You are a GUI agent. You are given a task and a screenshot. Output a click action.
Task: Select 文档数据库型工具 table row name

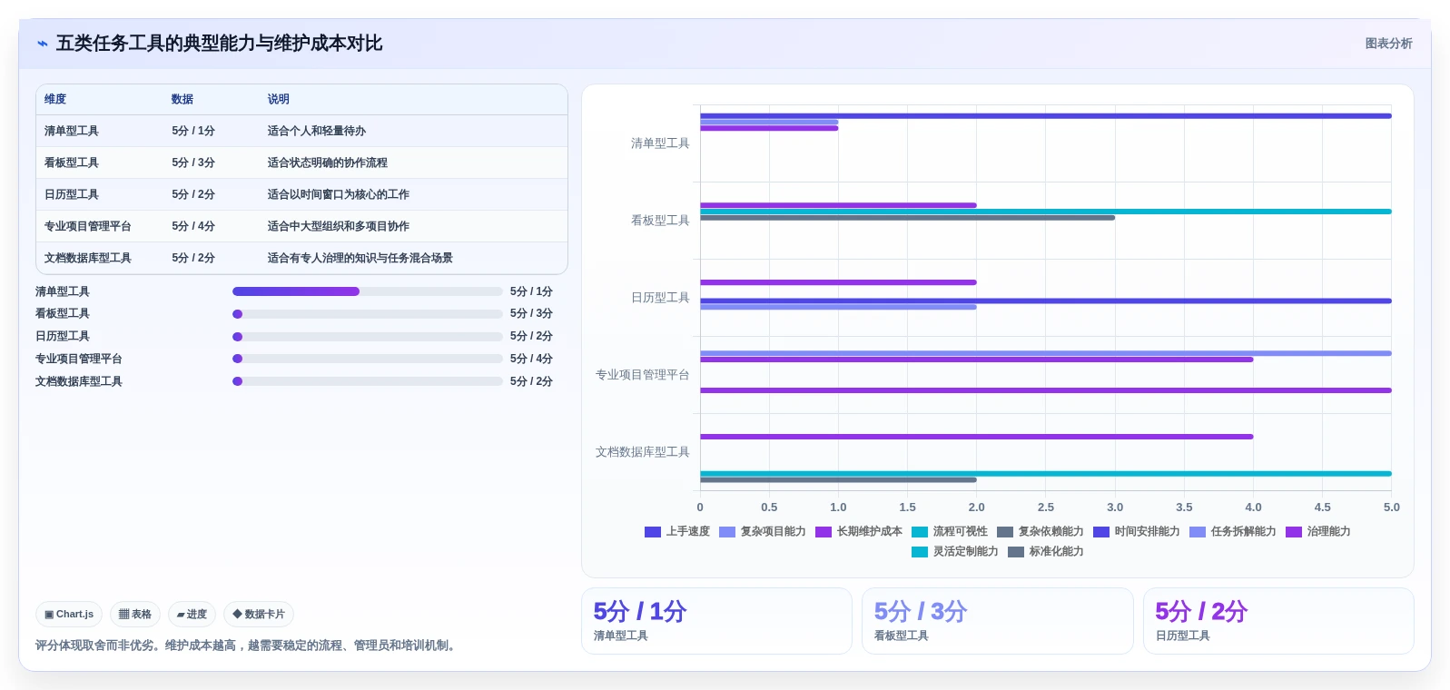(x=87, y=258)
